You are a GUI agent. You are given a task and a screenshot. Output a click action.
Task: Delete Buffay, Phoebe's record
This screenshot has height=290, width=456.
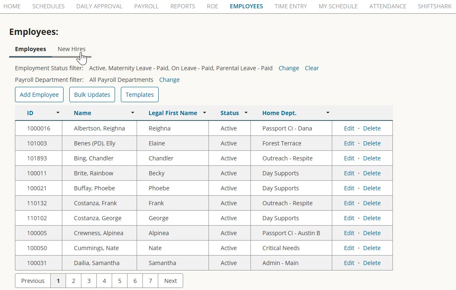coord(372,188)
